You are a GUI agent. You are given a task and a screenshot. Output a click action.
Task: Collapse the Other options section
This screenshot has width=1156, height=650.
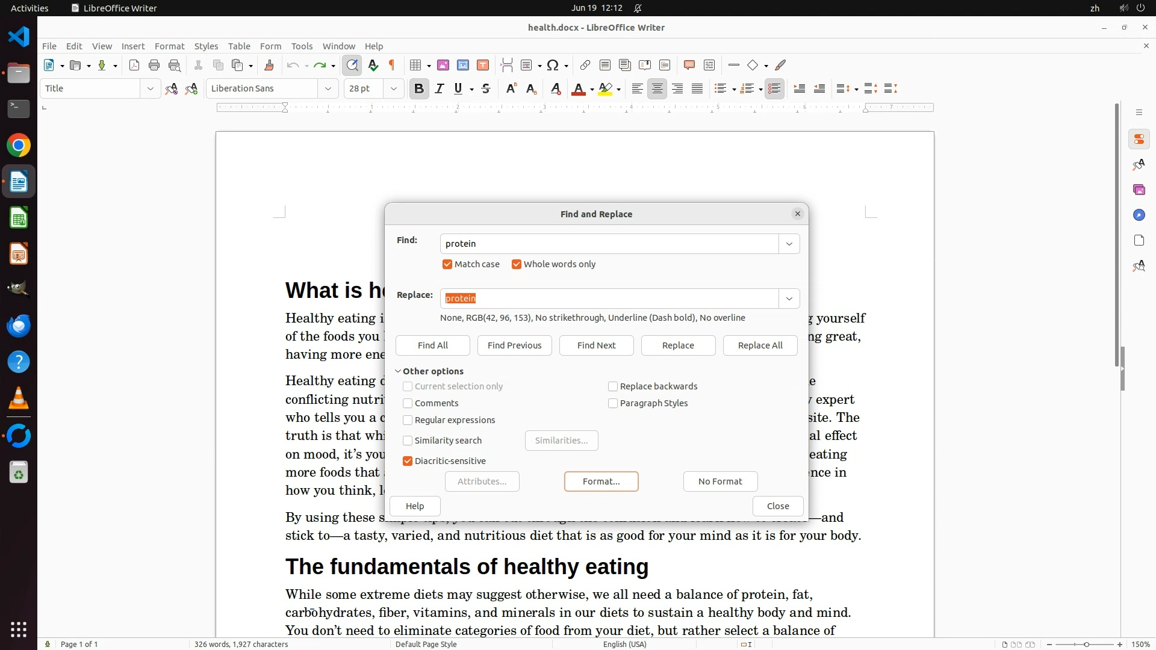tap(398, 371)
